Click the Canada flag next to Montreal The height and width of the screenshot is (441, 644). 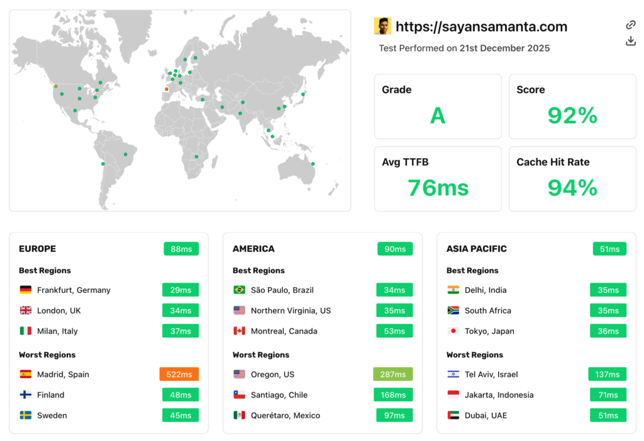coord(238,331)
